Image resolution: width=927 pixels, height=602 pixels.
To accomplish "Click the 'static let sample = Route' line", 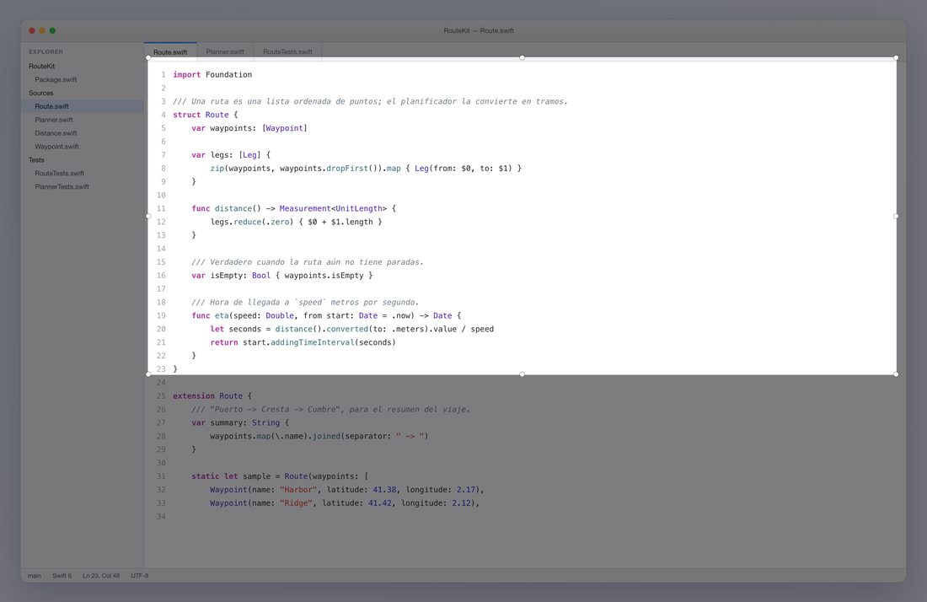I will (x=280, y=476).
